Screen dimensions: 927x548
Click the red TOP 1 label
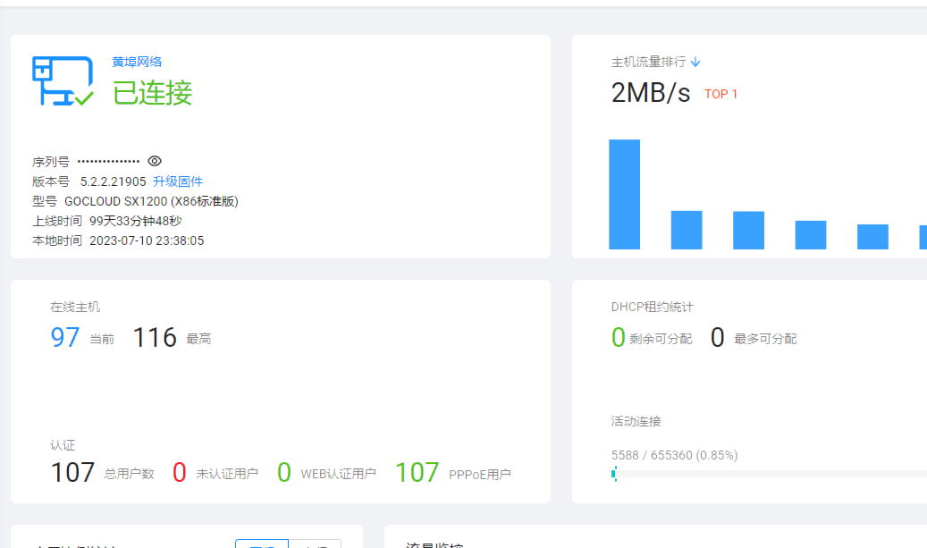(721, 94)
